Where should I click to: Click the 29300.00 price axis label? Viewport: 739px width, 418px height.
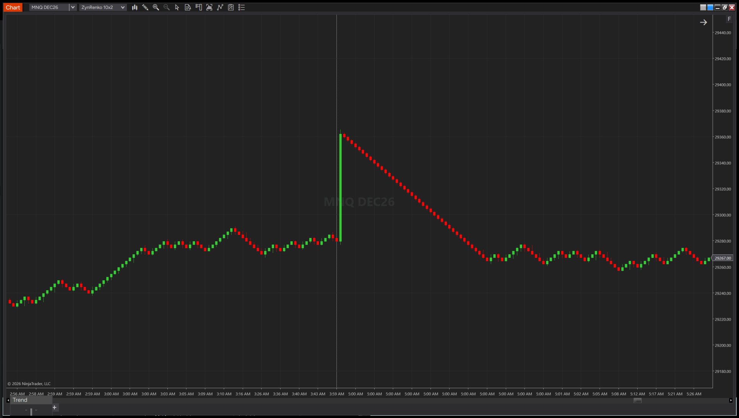click(x=723, y=215)
